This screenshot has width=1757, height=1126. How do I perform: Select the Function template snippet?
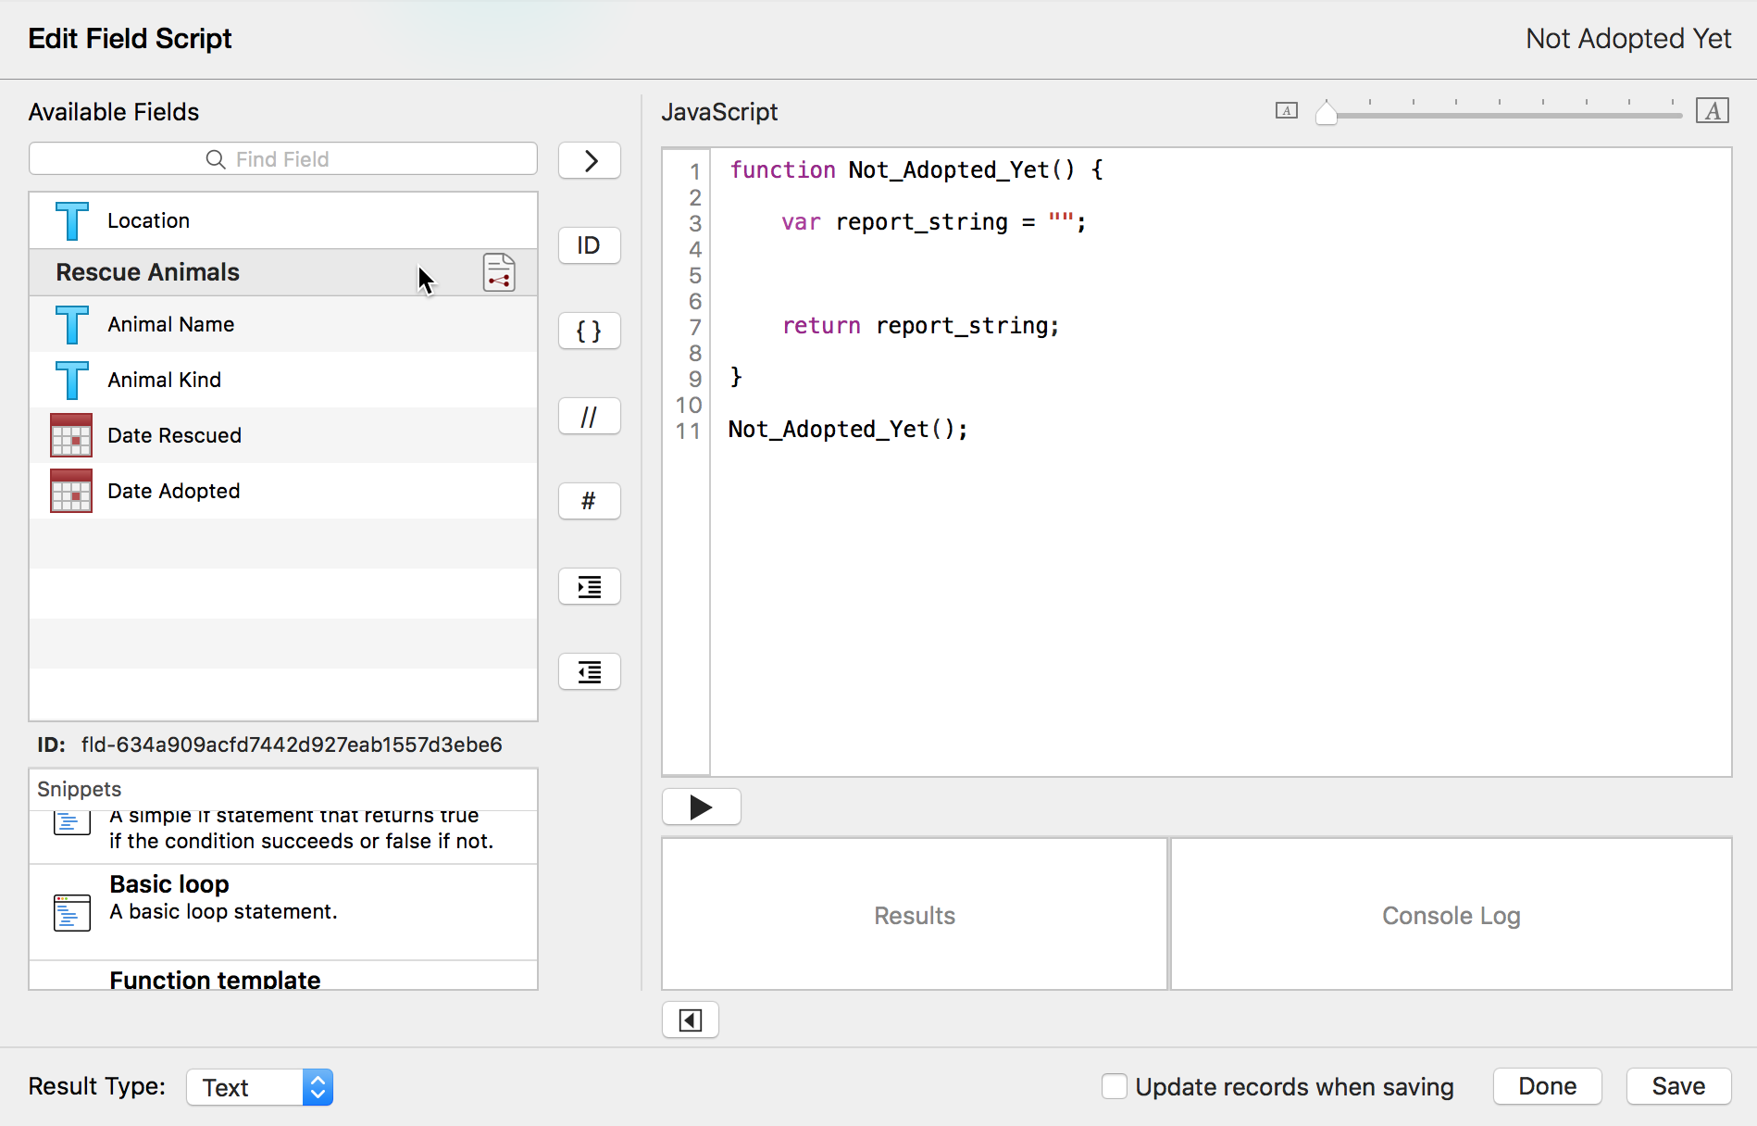pos(283,976)
